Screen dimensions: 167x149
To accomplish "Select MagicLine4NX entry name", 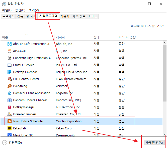I will point(23,135).
